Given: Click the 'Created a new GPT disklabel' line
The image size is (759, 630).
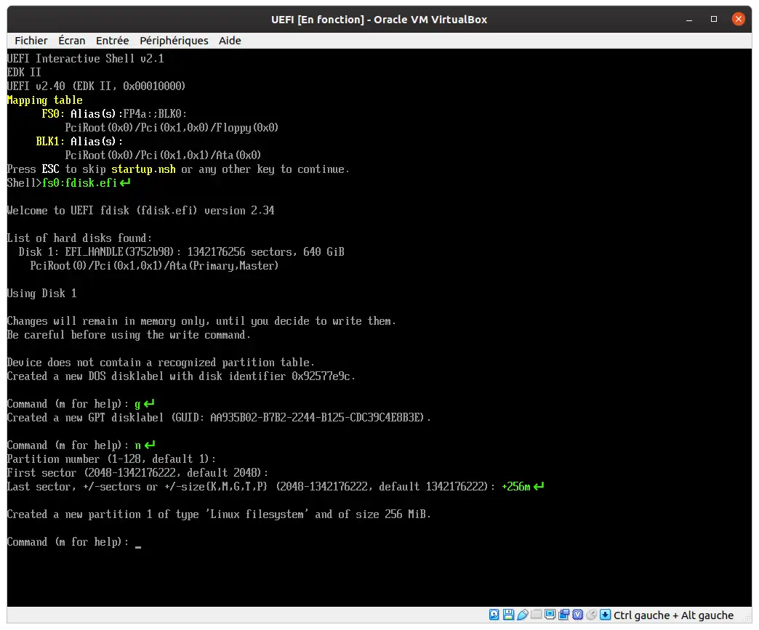Looking at the screenshot, I should tap(219, 418).
